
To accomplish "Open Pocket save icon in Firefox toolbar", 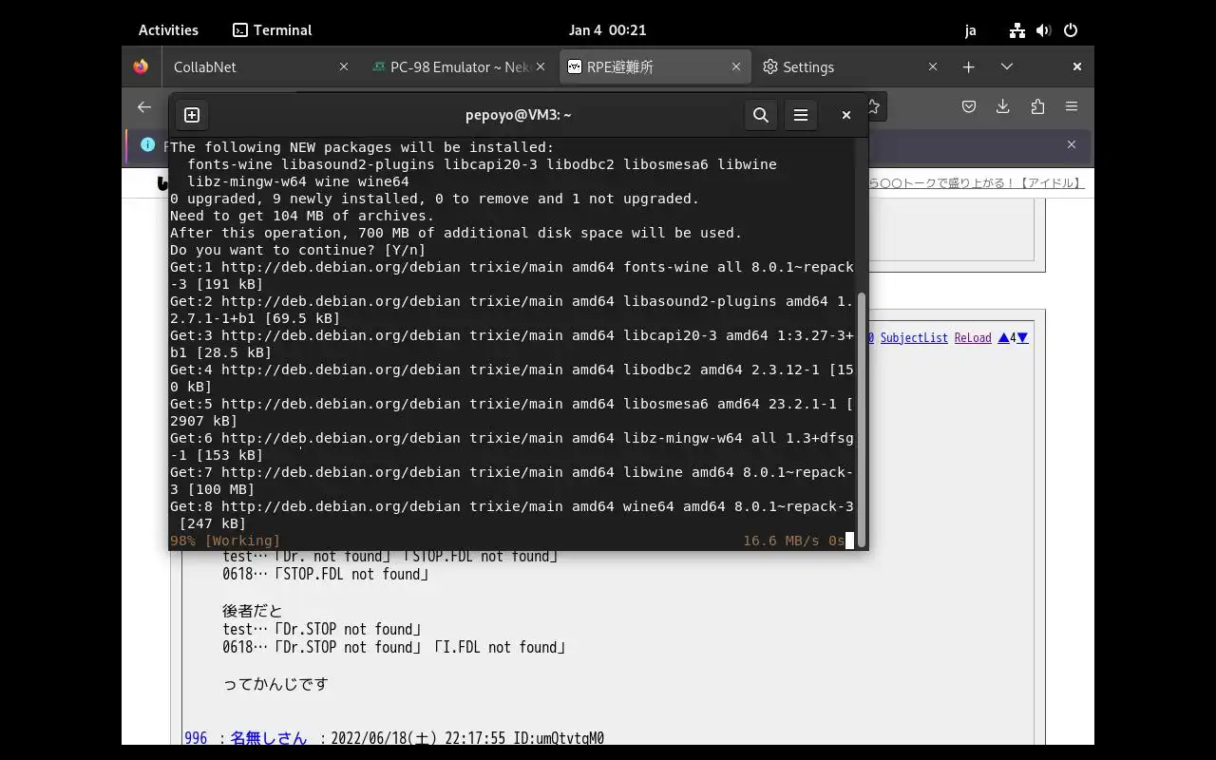I will pos(969,107).
